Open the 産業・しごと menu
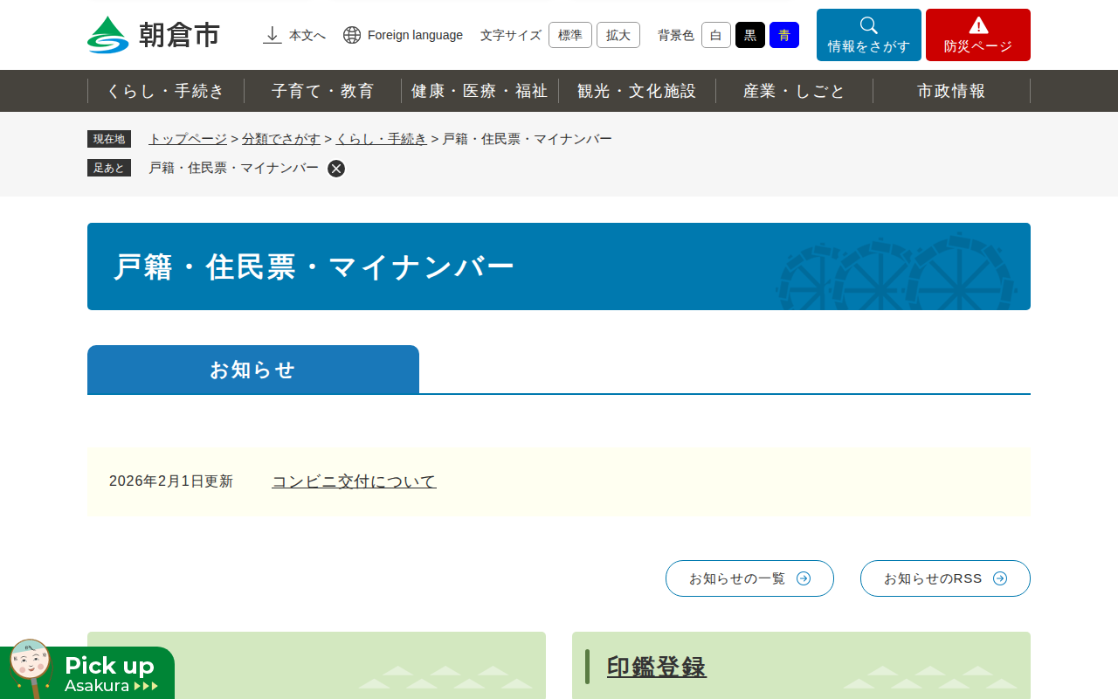Screen dimensions: 1118x699 [x=795, y=91]
